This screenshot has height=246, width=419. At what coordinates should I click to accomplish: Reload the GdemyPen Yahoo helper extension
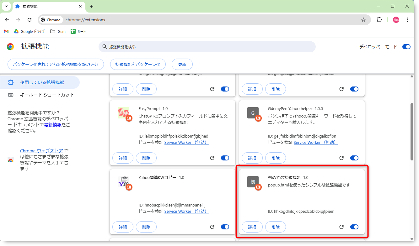tap(341, 158)
